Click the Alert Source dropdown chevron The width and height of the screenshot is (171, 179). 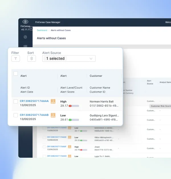[x=91, y=59]
